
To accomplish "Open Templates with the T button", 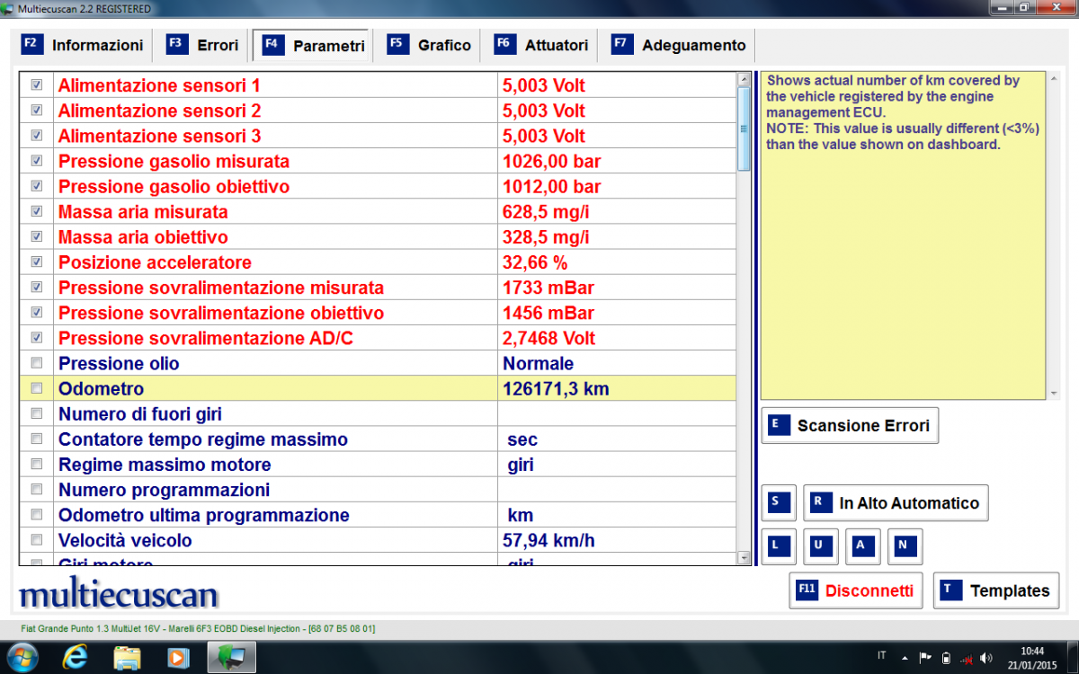I will tap(996, 590).
